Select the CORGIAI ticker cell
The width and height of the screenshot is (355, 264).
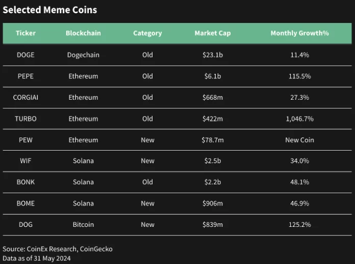(x=26, y=97)
